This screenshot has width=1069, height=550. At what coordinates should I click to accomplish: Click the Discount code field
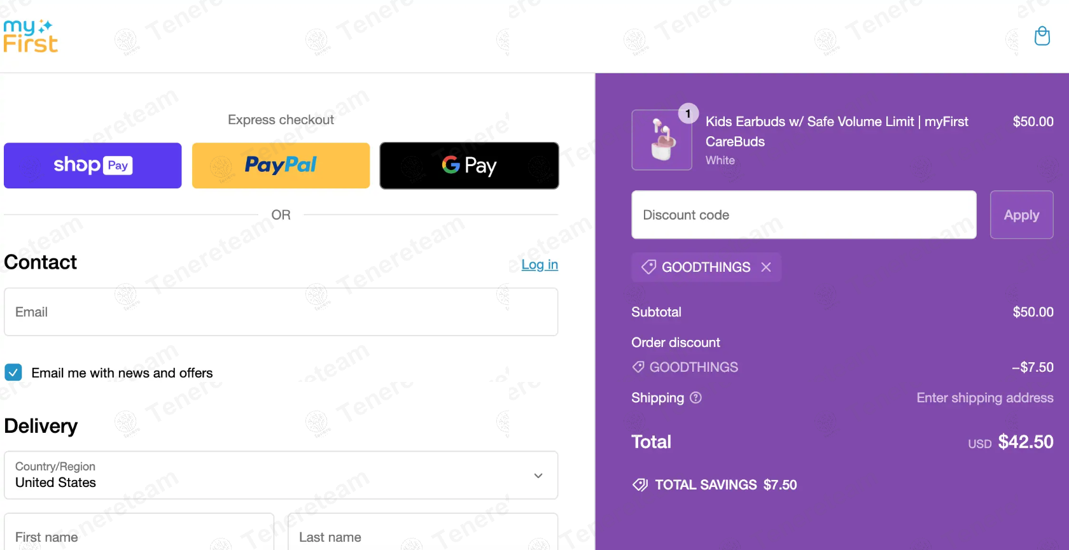click(803, 215)
